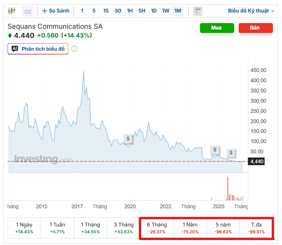Click the 450,00 price axis label
This screenshot has width=282, height=245.
[x=258, y=70]
